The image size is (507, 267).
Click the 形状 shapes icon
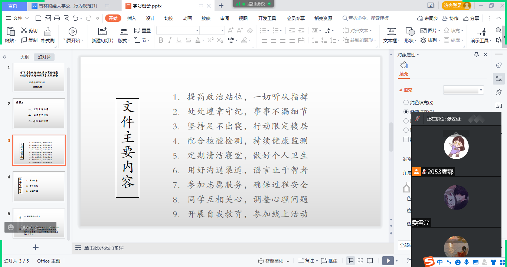pyautogui.click(x=410, y=35)
